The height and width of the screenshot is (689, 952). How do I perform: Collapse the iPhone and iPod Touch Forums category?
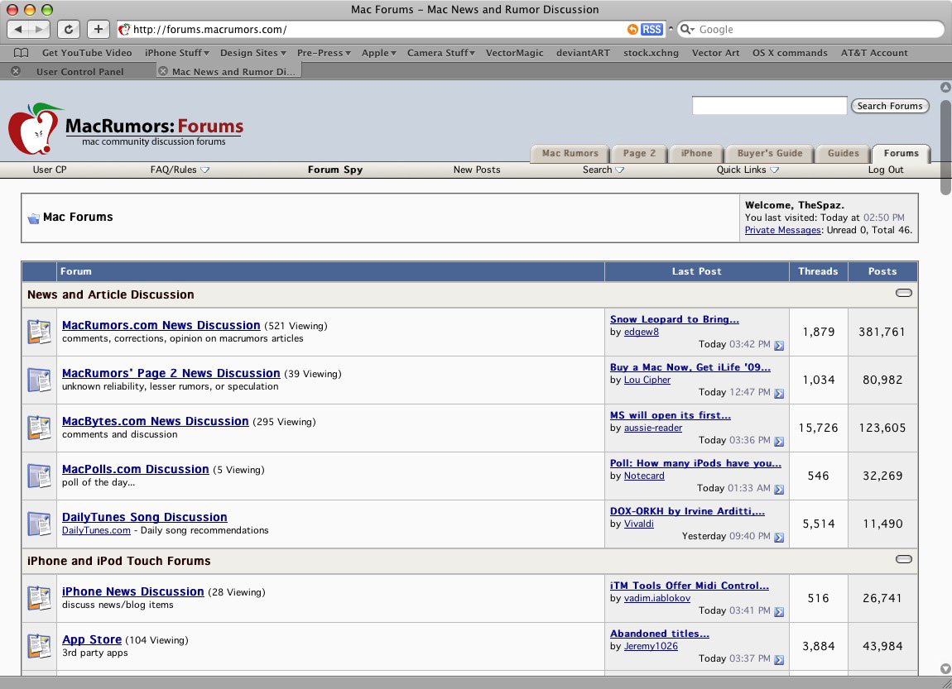[x=903, y=559]
